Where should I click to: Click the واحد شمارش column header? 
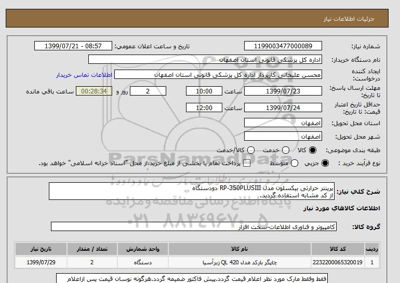(x=143, y=249)
